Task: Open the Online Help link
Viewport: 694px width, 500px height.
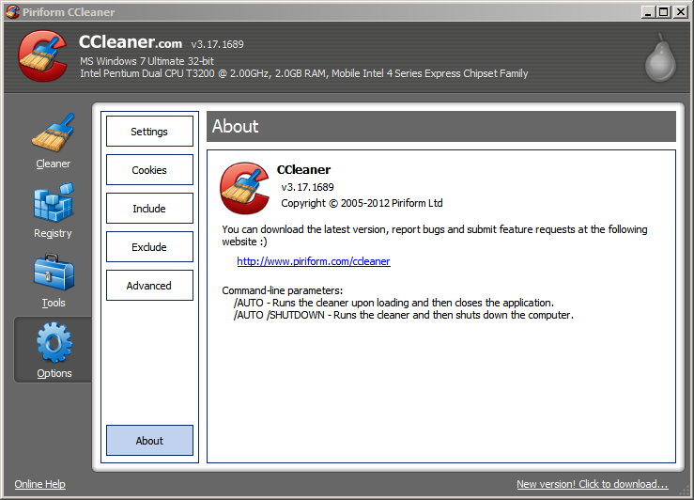Action: [x=39, y=484]
